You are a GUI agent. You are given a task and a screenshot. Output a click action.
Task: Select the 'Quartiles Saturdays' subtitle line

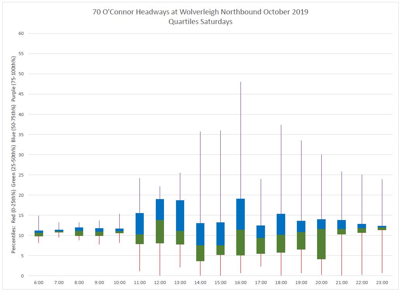coord(200,22)
